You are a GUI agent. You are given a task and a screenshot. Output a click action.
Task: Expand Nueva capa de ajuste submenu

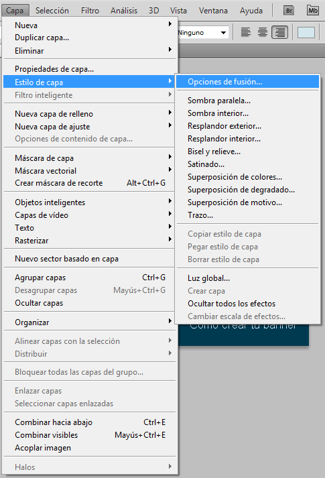(90, 127)
